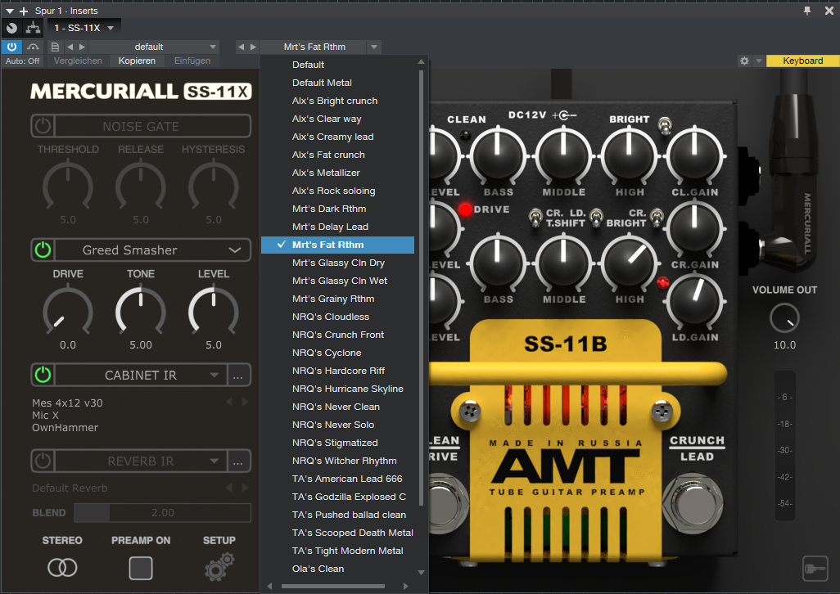
Task: Click the plugin routing icon in header
Action: tap(33, 27)
